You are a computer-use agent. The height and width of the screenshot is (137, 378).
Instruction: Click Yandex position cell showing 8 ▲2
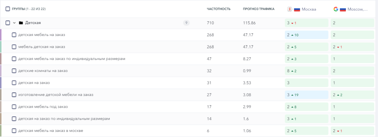pos(306,71)
